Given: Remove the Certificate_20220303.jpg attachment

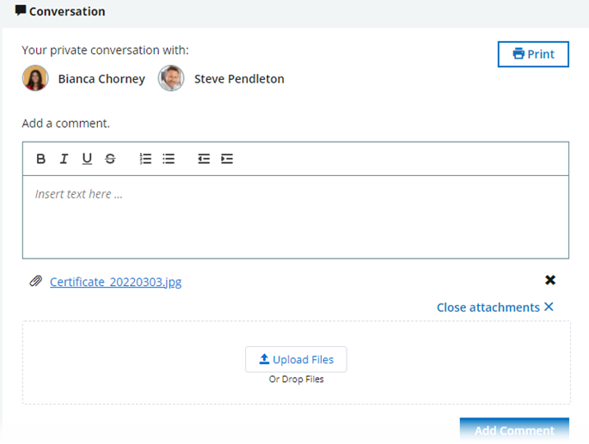Looking at the screenshot, I should [x=550, y=280].
